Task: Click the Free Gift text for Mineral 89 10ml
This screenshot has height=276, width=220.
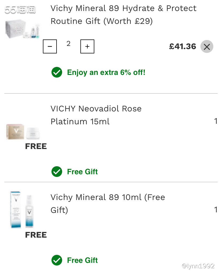Action: pyautogui.click(x=82, y=260)
